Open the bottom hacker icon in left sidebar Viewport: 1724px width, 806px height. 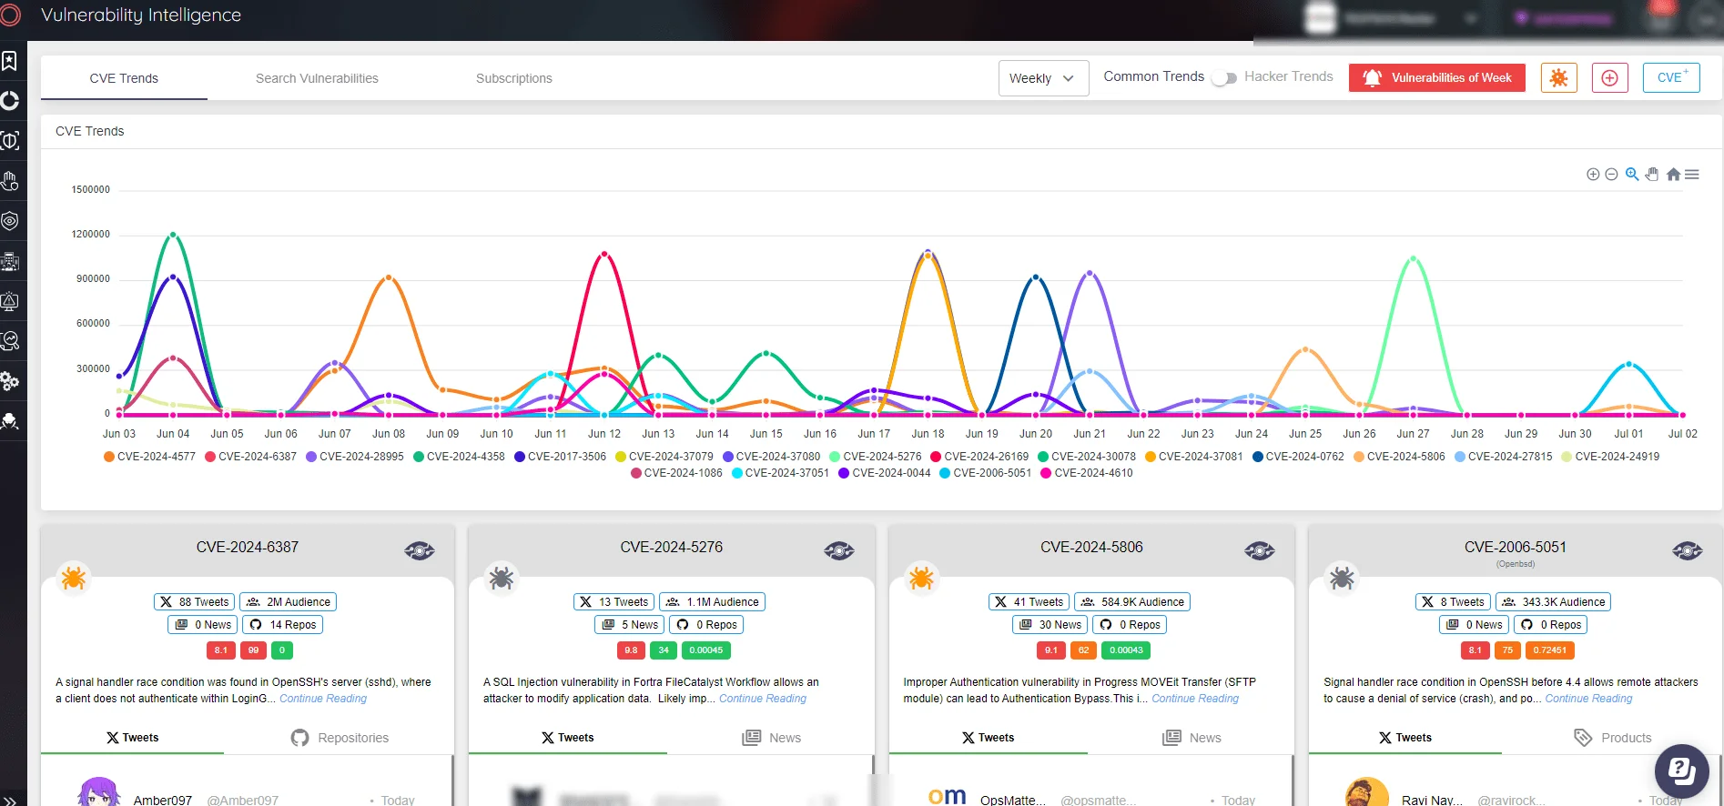pos(9,421)
